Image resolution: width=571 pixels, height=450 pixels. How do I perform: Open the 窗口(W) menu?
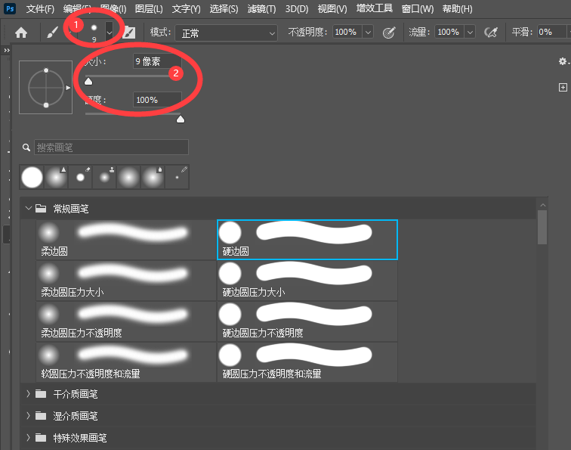click(418, 9)
